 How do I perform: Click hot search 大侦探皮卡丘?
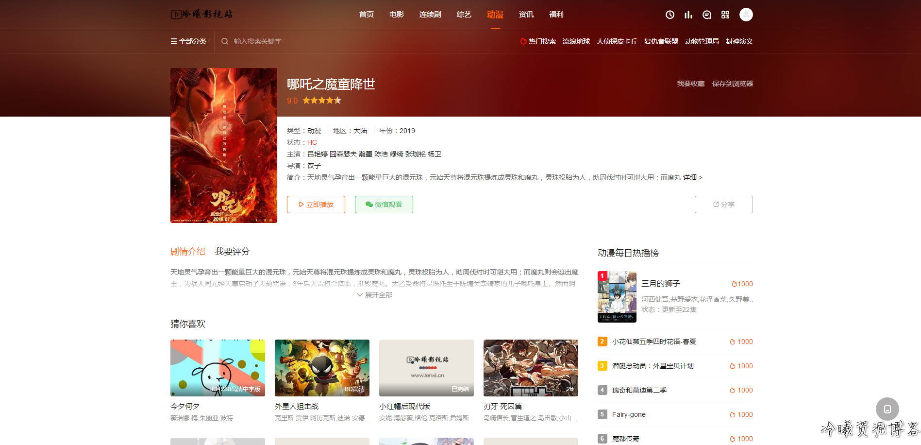tap(617, 41)
